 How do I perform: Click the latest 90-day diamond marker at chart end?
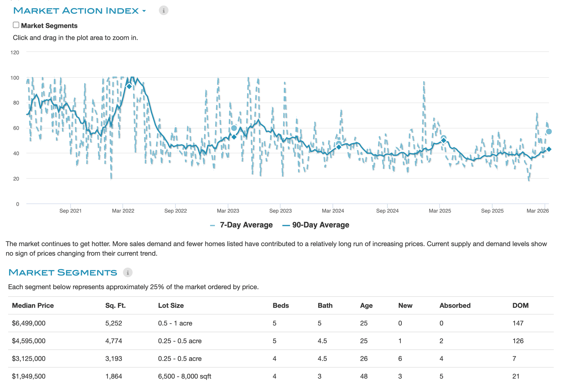[x=549, y=149]
